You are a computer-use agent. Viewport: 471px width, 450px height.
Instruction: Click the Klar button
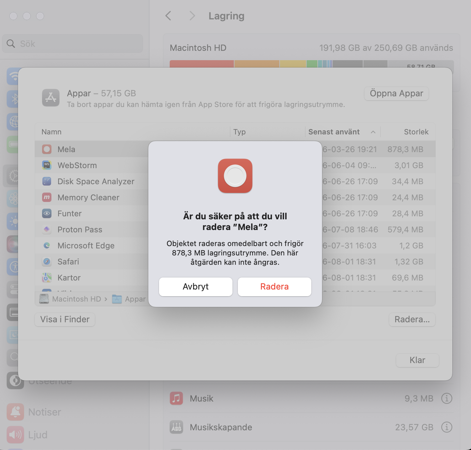417,360
